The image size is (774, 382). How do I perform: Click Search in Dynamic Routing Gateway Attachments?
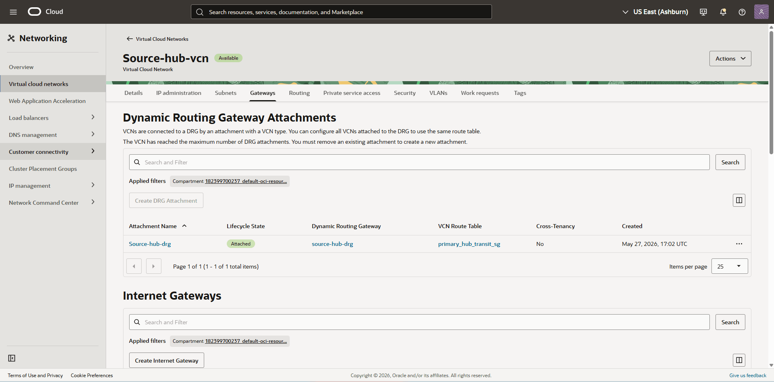pos(730,162)
